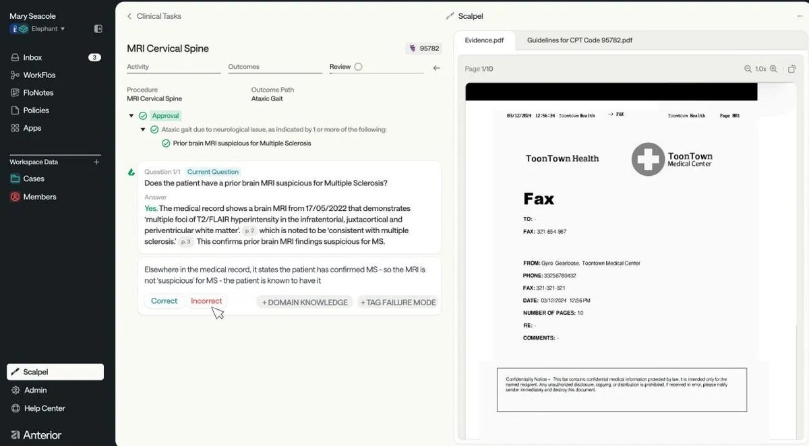The height and width of the screenshot is (446, 809).
Task: Click the + DOMAIN KNOWLEDGE button
Action: click(305, 302)
